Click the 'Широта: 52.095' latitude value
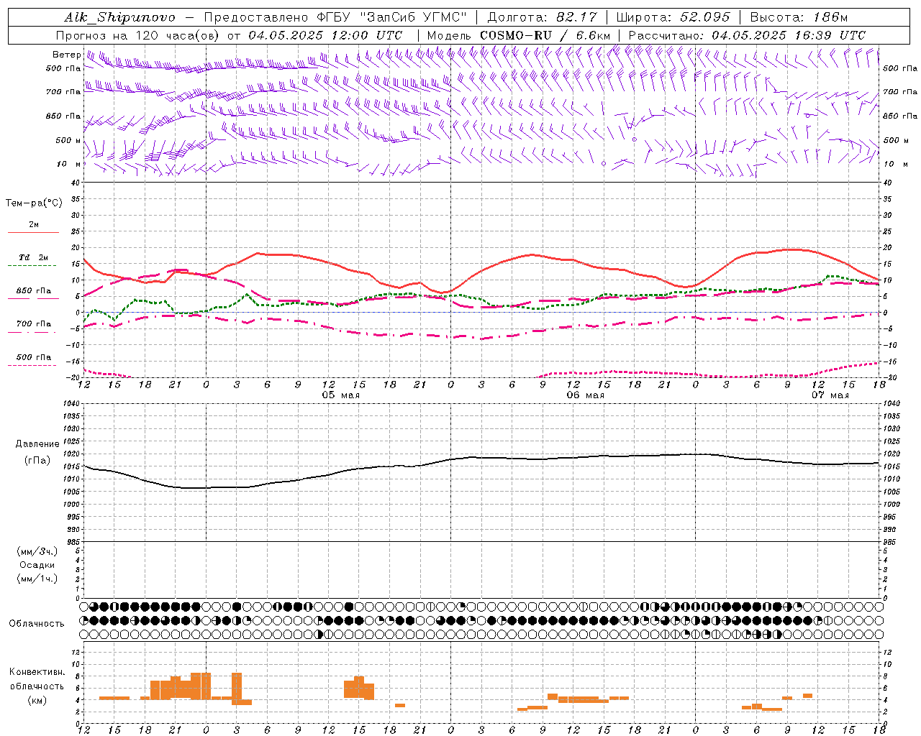The width and height of the screenshot is (921, 736). [673, 17]
